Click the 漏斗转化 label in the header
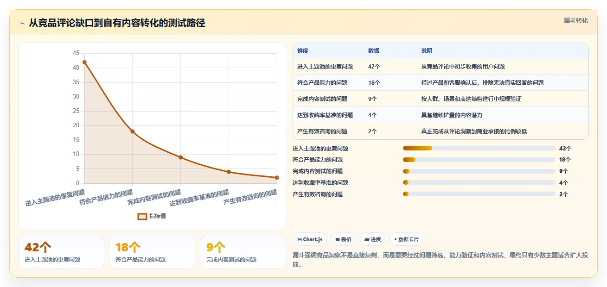607x287 pixels. coord(576,20)
